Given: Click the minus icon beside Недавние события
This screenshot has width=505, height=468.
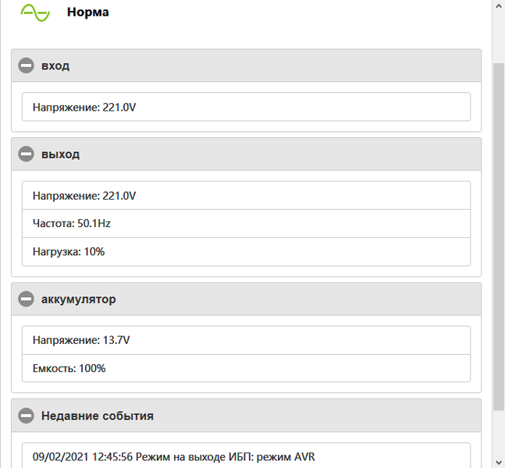Looking at the screenshot, I should (x=26, y=416).
